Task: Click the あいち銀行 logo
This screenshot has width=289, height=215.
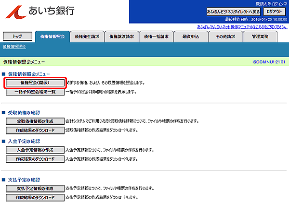Action: pos(40,12)
